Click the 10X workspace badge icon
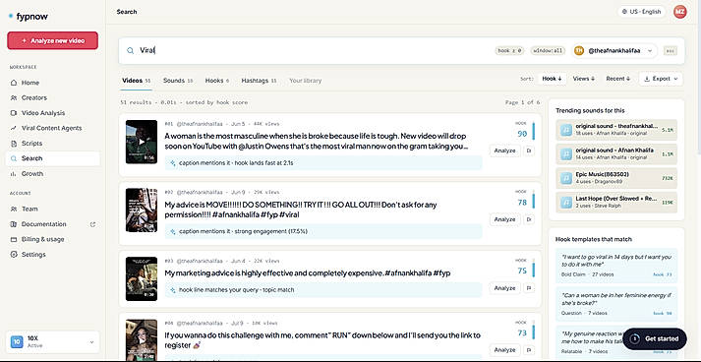Viewport: 701px width, 362px height. [17, 342]
